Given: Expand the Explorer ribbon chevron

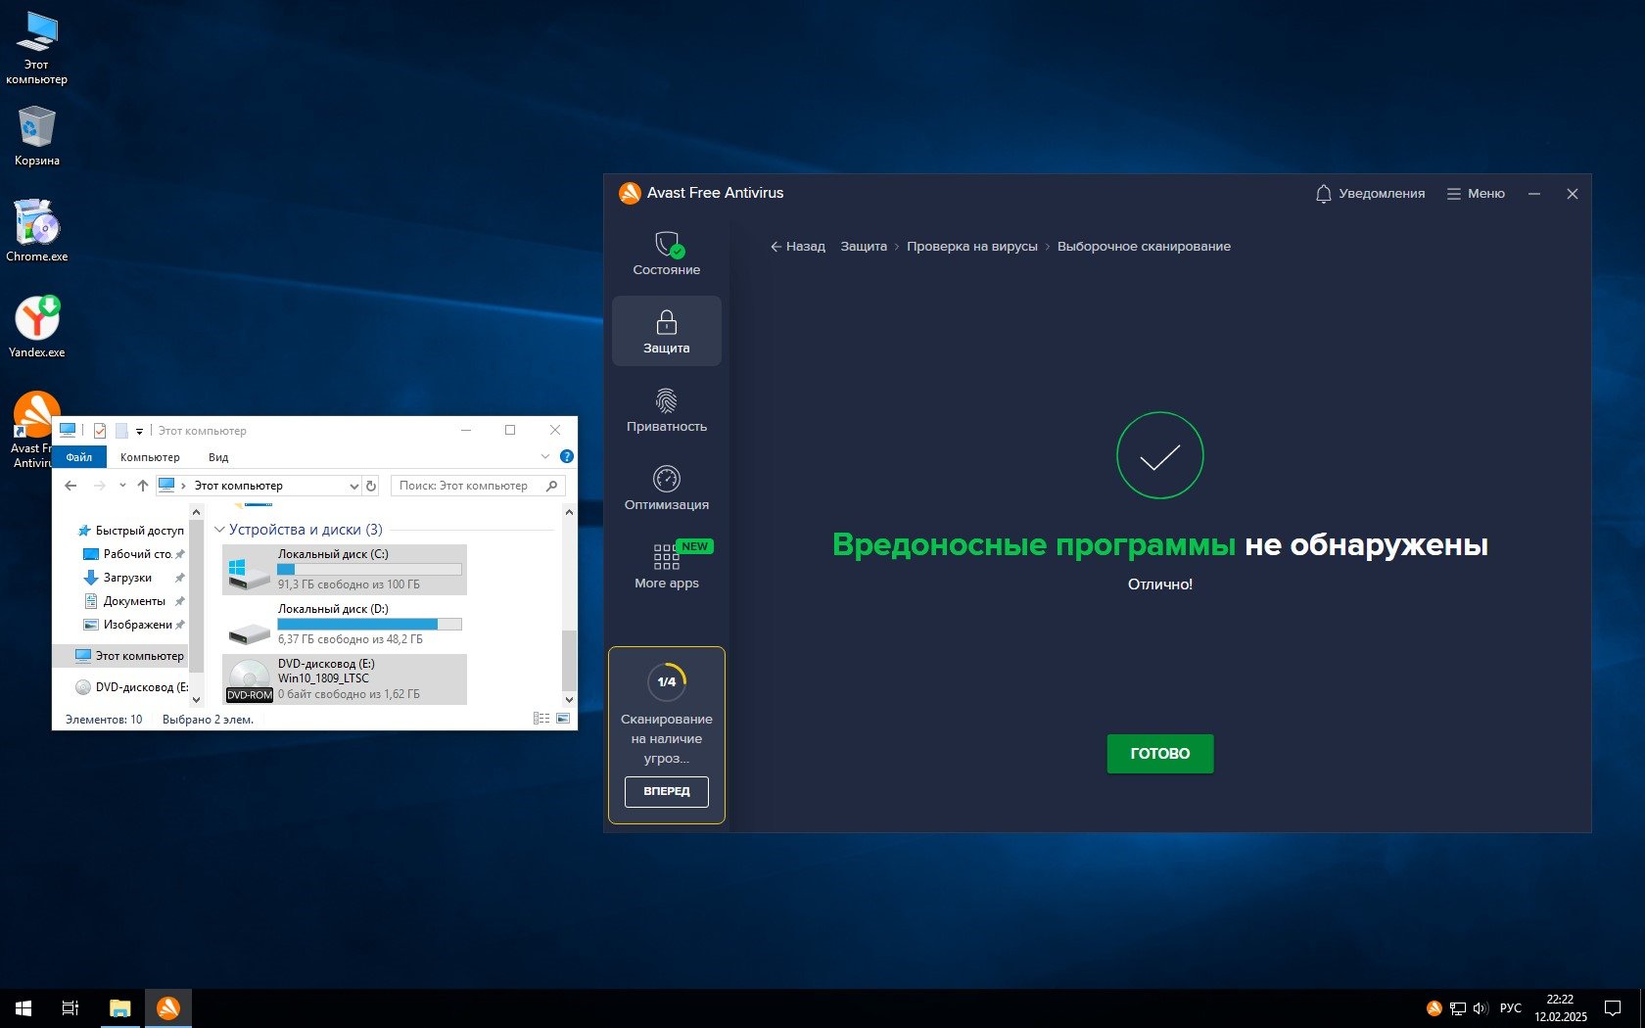Looking at the screenshot, I should tap(545, 456).
